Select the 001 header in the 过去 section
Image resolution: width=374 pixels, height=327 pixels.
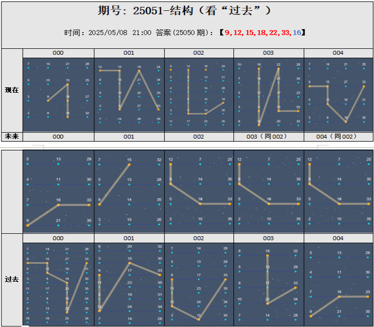pyautogui.click(x=129, y=238)
